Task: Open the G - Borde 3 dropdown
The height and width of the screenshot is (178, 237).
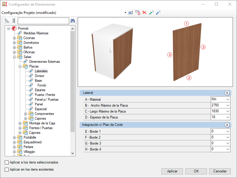Action: tap(228, 143)
